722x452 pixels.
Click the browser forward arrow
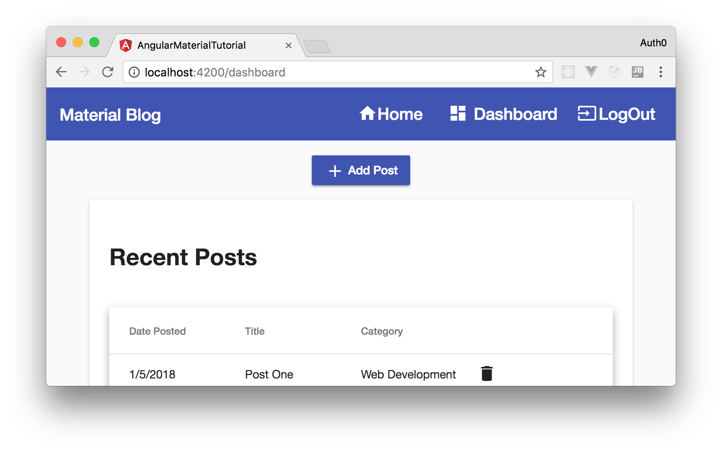tap(84, 72)
